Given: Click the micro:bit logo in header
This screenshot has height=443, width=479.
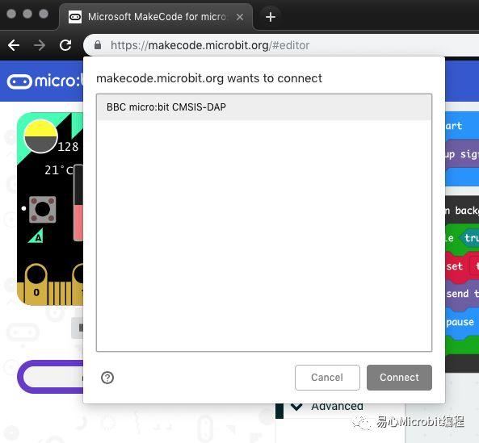Looking at the screenshot, I should (44, 81).
